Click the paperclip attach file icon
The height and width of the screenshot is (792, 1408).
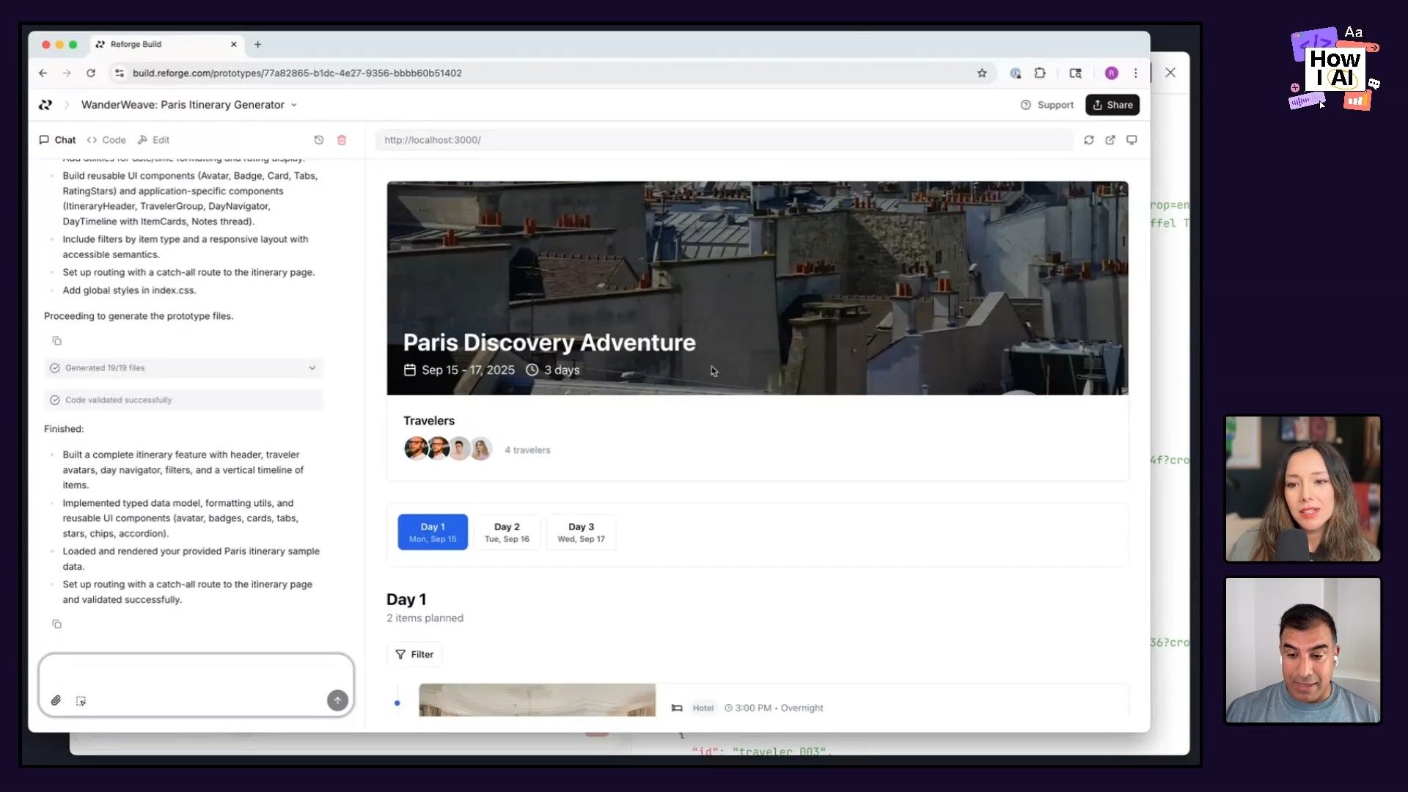(56, 700)
